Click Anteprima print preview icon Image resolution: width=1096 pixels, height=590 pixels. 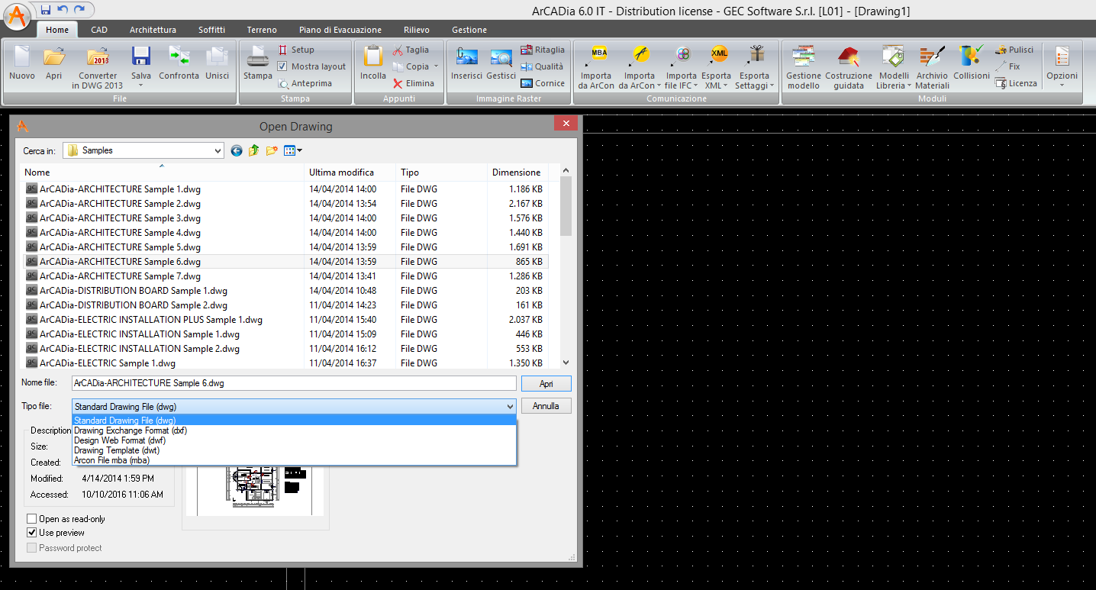[283, 84]
